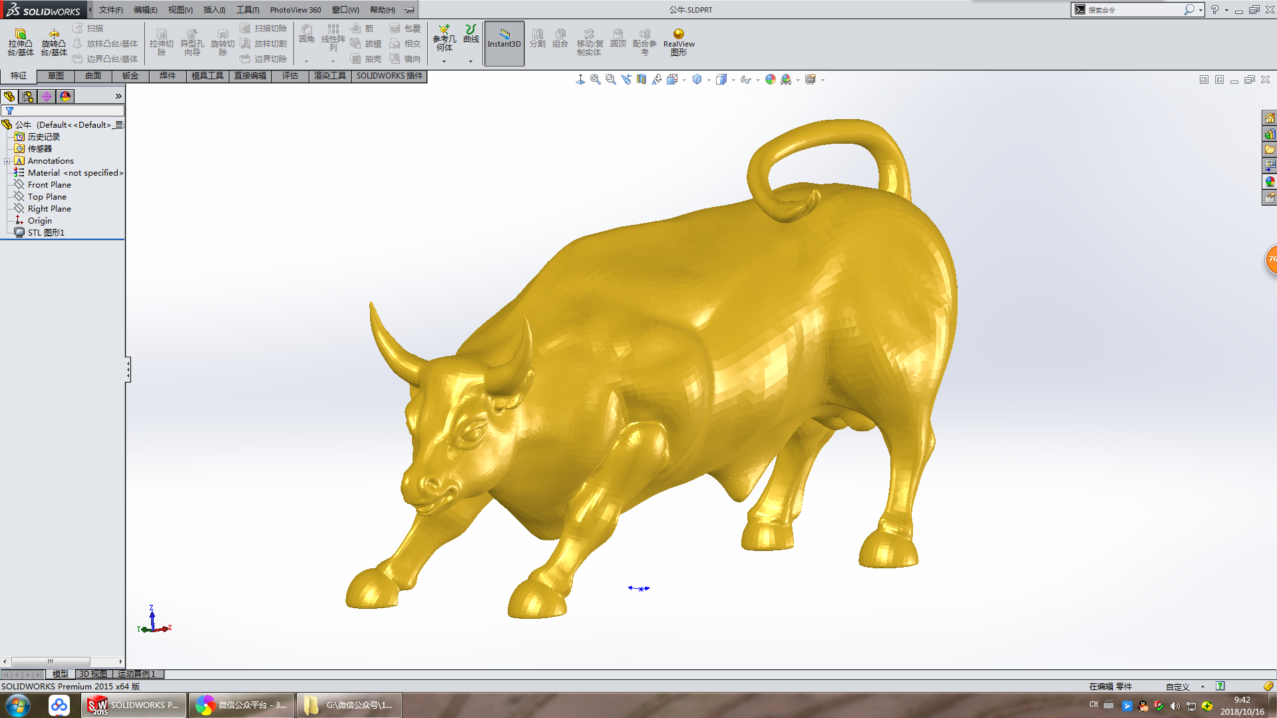The height and width of the screenshot is (718, 1277).
Task: Click the 线性阵列 linear pattern tool
Action: (x=333, y=38)
